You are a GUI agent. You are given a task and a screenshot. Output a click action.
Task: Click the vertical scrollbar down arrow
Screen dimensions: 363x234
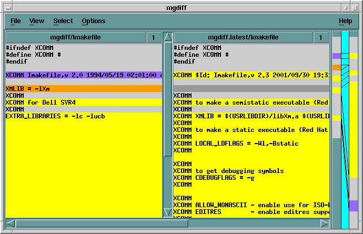click(x=168, y=212)
